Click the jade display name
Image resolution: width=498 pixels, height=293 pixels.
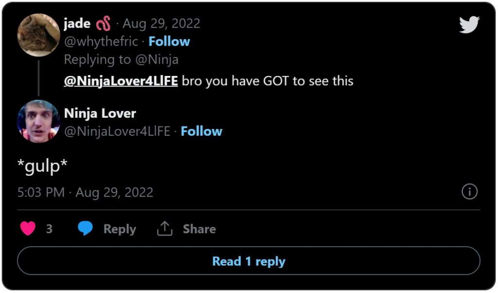pos(77,23)
